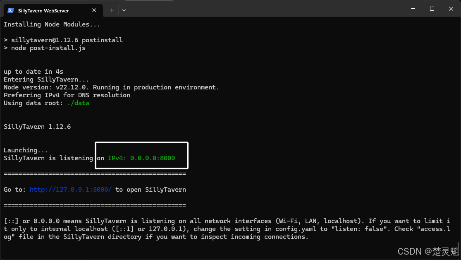Close the terminal window
Screen dimensions: 461x260
pos(451,9)
